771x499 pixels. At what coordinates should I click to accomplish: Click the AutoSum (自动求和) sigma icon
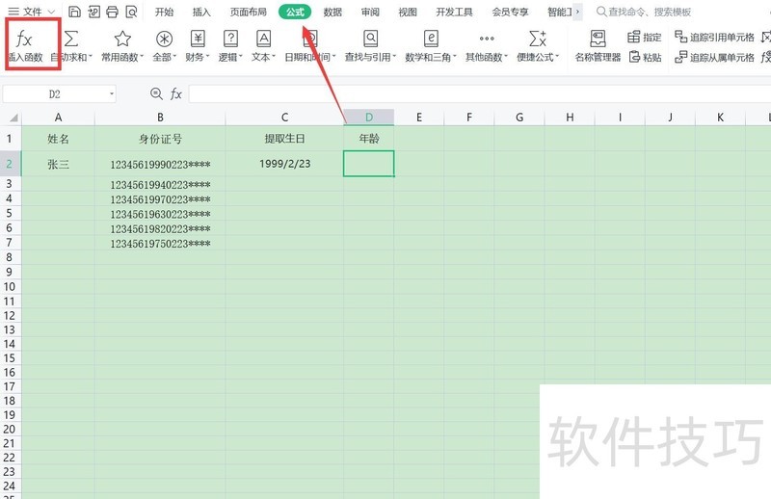pyautogui.click(x=71, y=39)
